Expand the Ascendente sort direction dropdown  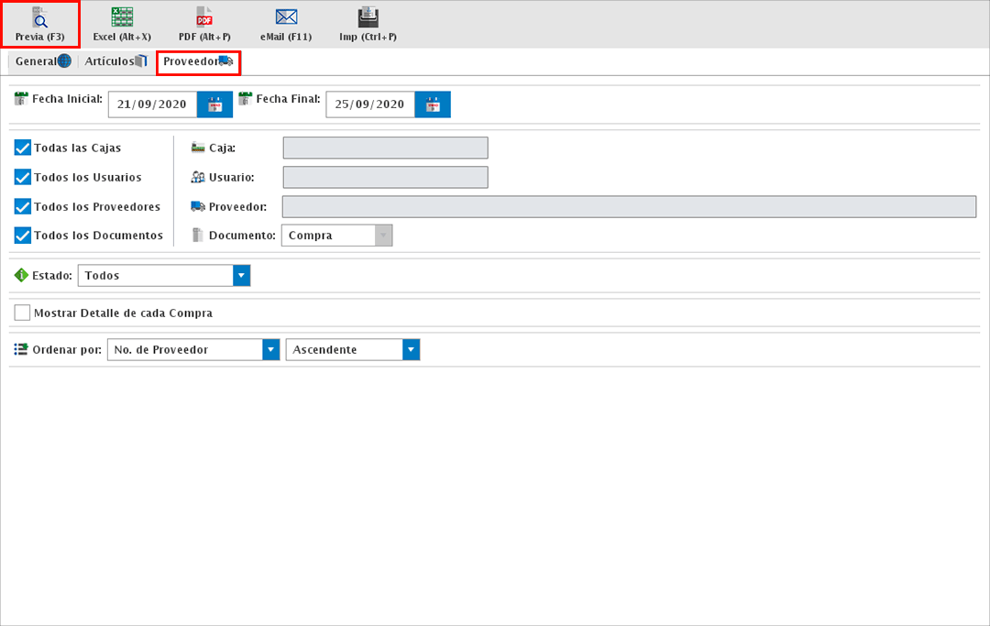412,349
